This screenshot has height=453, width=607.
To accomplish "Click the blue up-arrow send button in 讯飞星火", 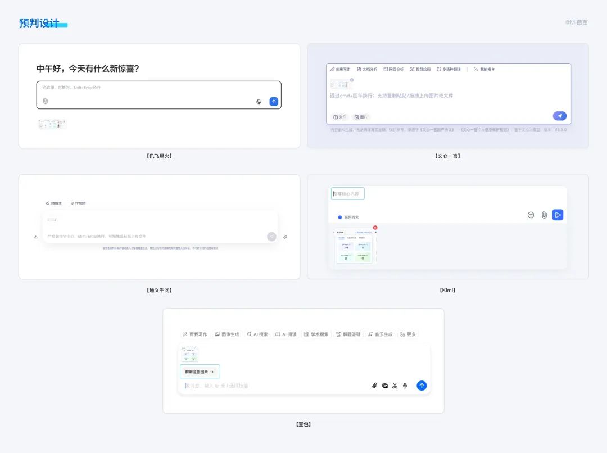I will [274, 101].
